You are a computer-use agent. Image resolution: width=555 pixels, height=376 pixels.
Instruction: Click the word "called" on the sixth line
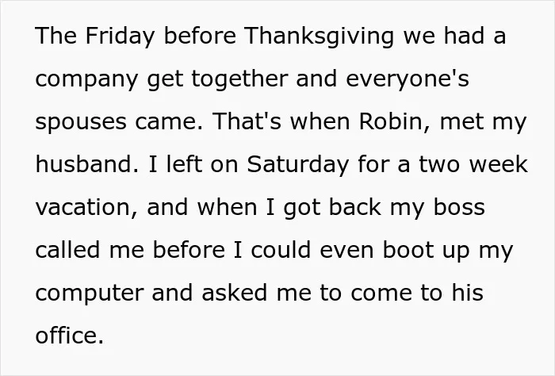[67, 250]
